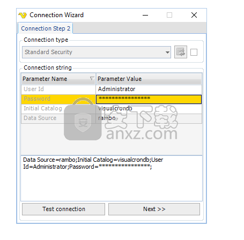The width and height of the screenshot is (244, 240).
Task: Click the masked Password value field
Action: (149, 99)
